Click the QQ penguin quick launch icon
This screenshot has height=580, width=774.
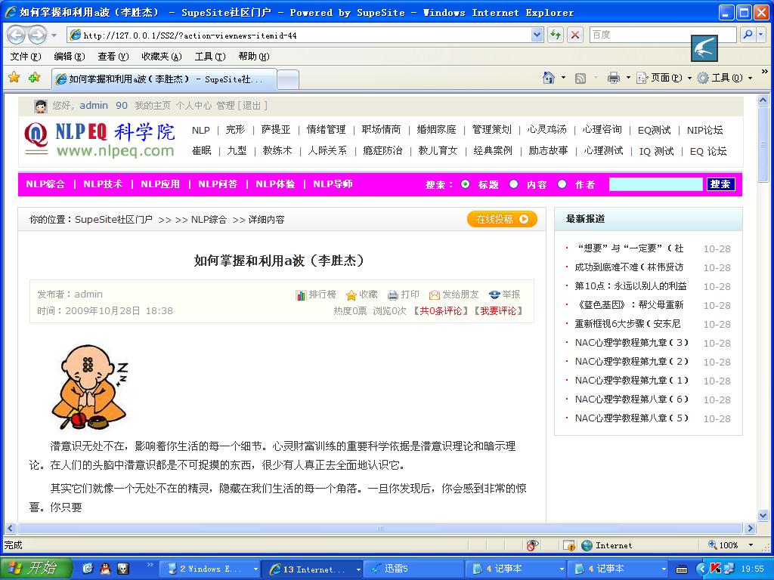tap(104, 569)
